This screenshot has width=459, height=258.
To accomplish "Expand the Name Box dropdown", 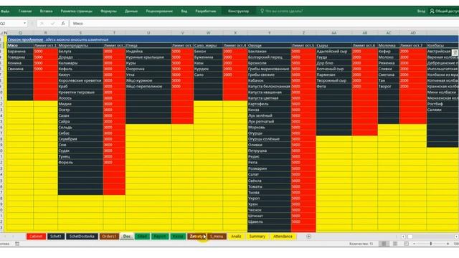I will (24, 24).
